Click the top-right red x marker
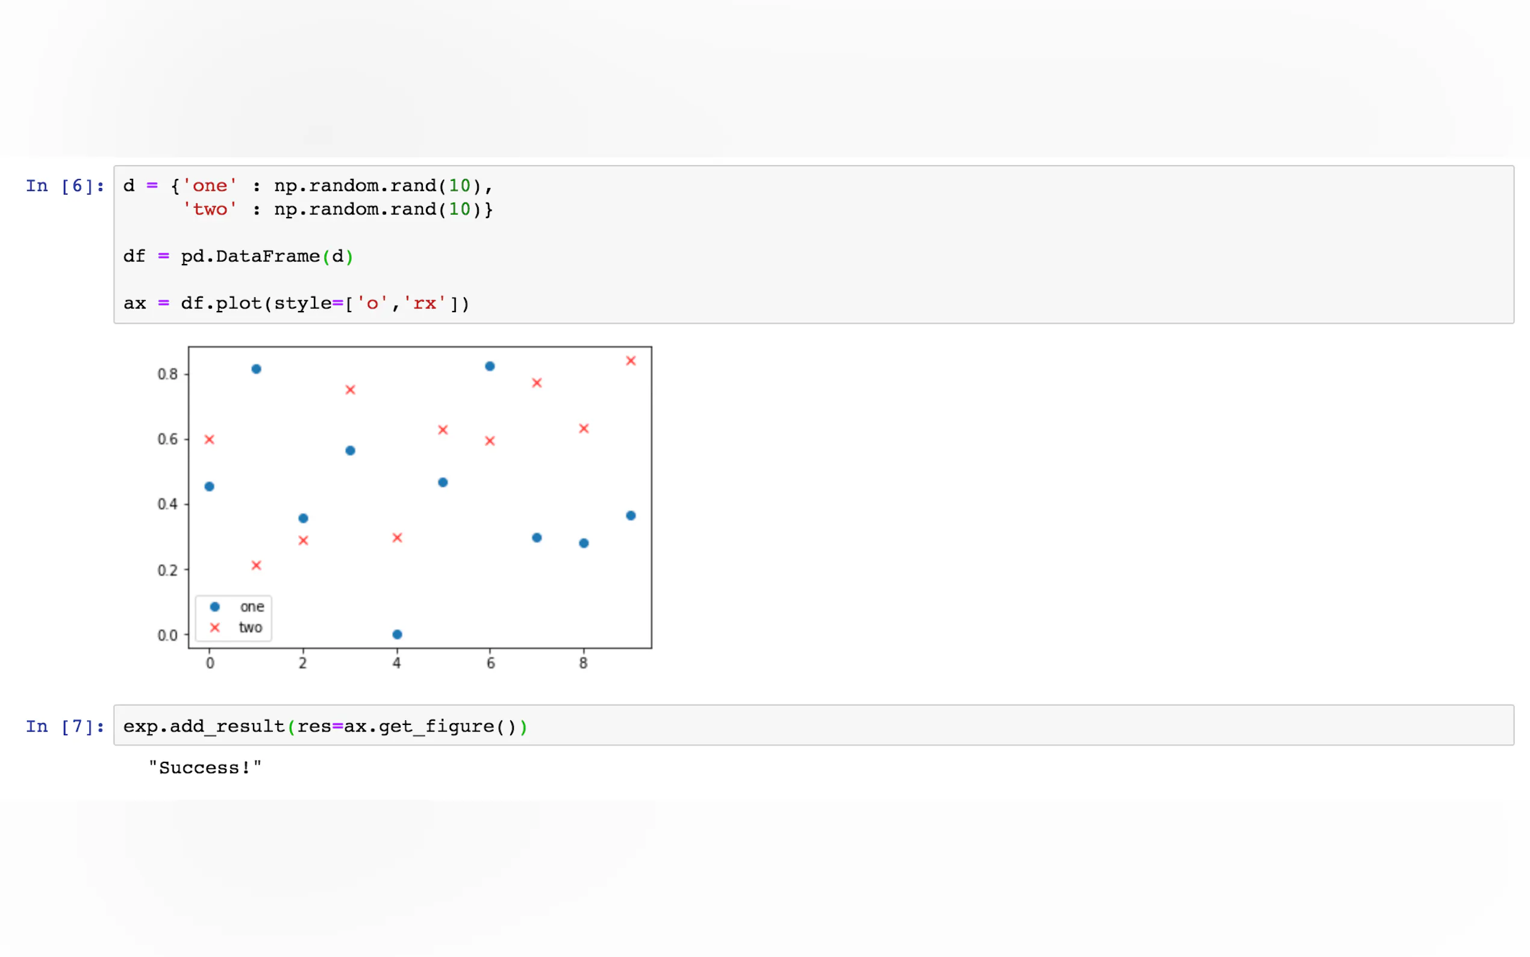Viewport: 1530px width, 957px height. [x=631, y=361]
